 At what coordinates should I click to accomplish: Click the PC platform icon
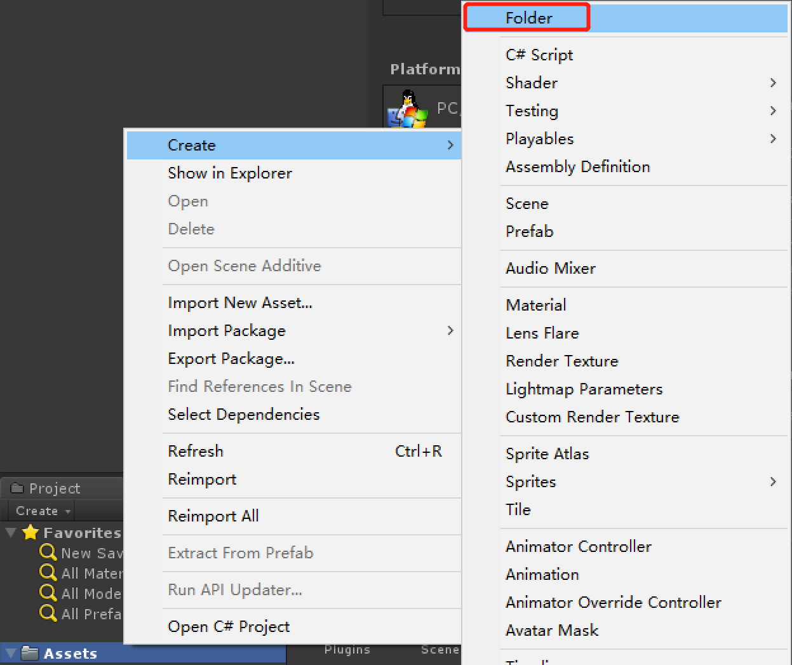tap(407, 109)
